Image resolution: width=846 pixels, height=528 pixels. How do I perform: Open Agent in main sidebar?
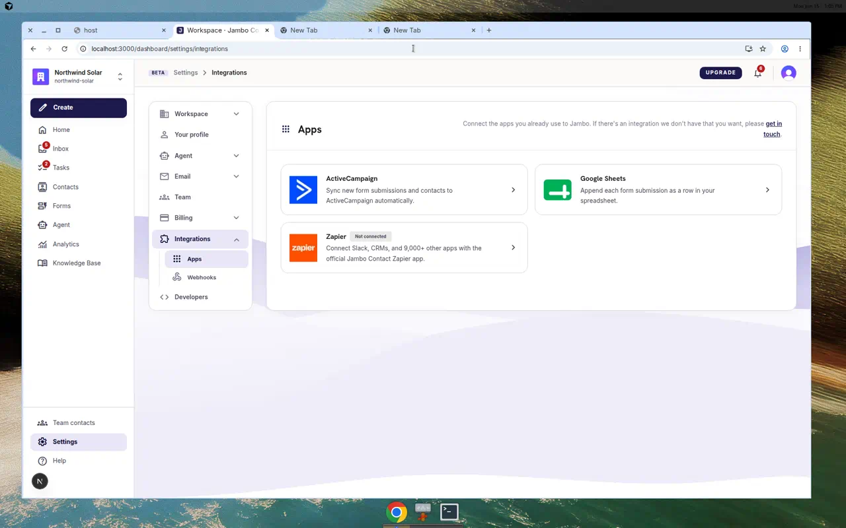(78, 225)
